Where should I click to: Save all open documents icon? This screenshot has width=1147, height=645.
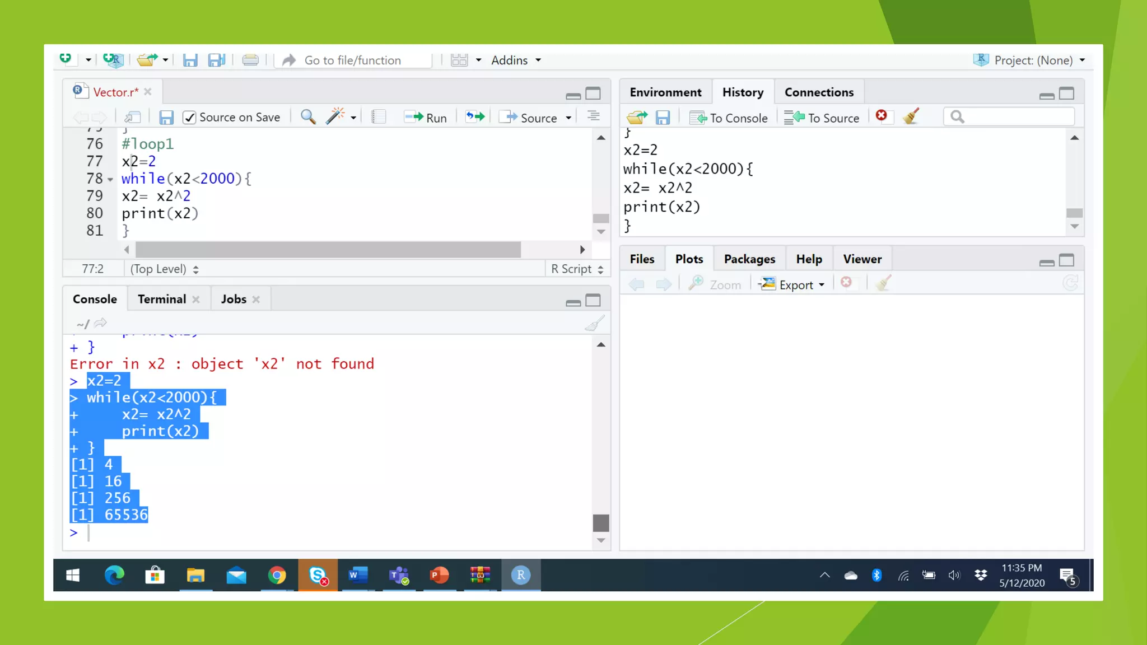tap(217, 60)
